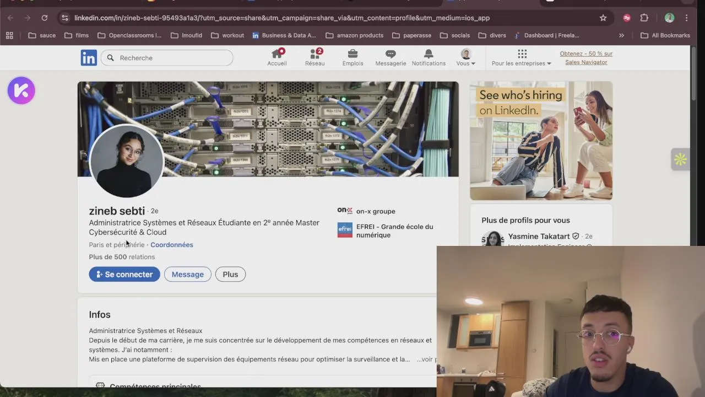
Task: Open the Plus options button
Action: 230,274
